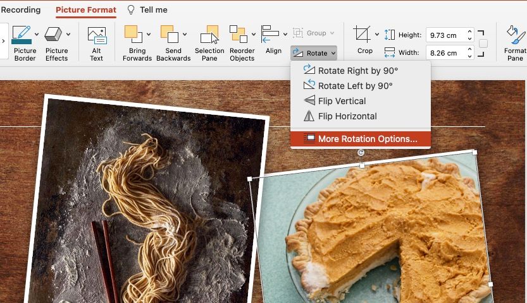
Task: Increase Height with the up stepper
Action: 469,32
